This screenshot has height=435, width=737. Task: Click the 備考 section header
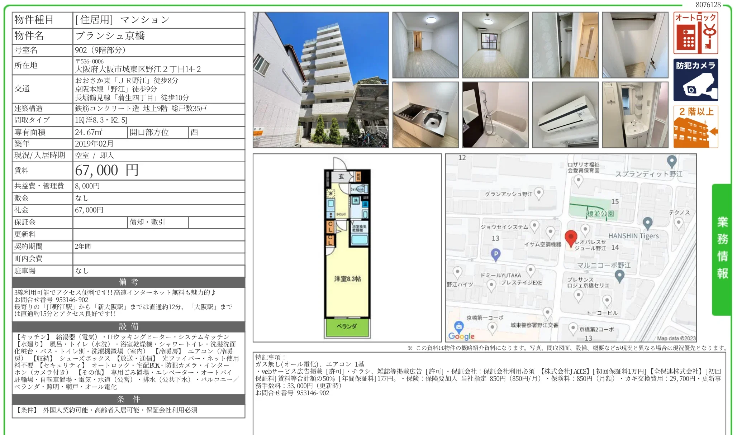(x=128, y=282)
